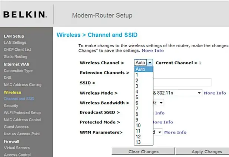Screen dimensions: 229x157
Task: Choose channel 9 from the list
Action: coord(143,120)
